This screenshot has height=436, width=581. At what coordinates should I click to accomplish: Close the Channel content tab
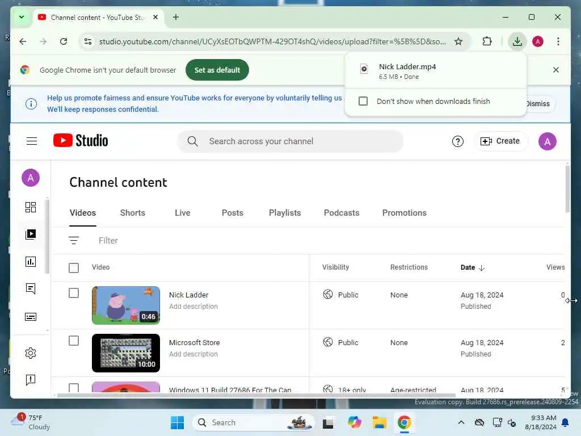[155, 17]
